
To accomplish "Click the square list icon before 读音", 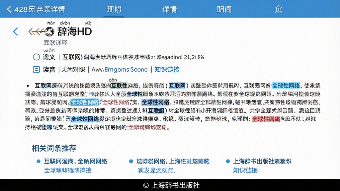I will point(36,70).
